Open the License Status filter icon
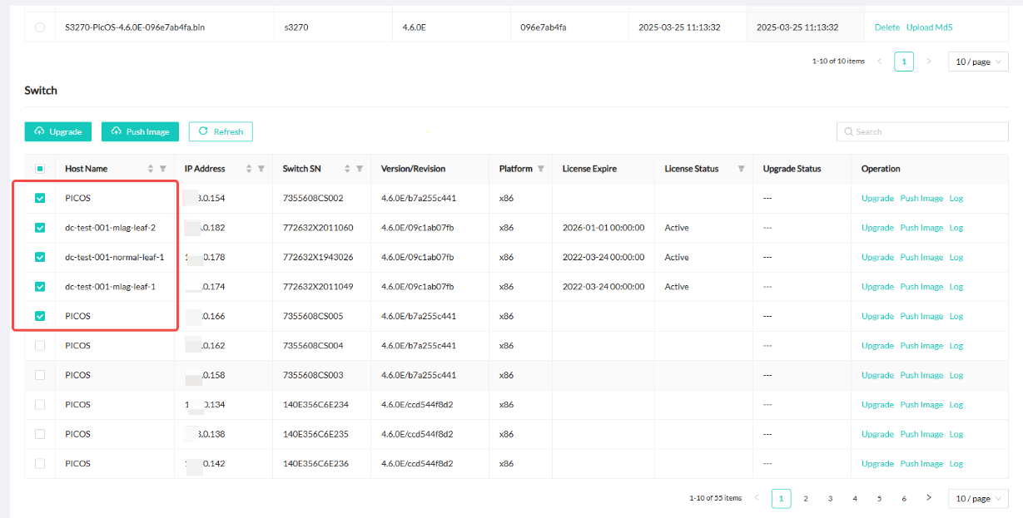1023x518 pixels. pos(741,169)
